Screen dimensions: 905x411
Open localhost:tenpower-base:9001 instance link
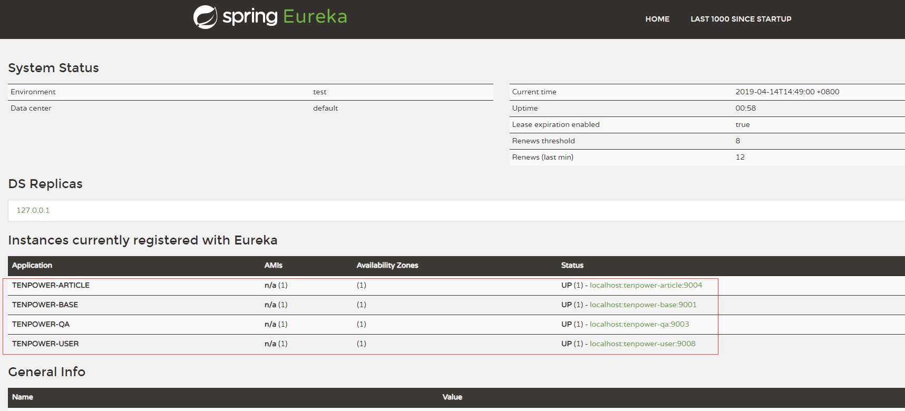[x=643, y=305]
